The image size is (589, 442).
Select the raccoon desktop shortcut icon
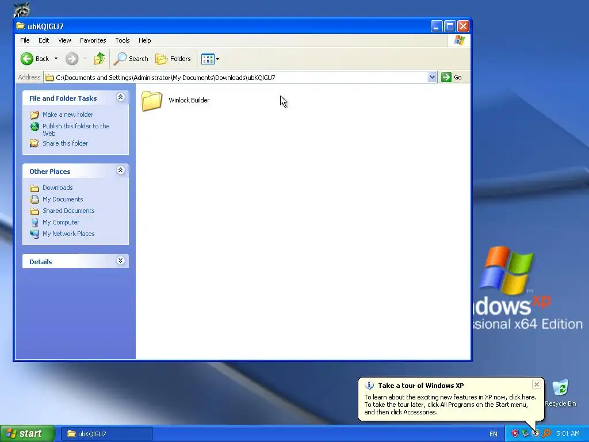tap(22, 10)
